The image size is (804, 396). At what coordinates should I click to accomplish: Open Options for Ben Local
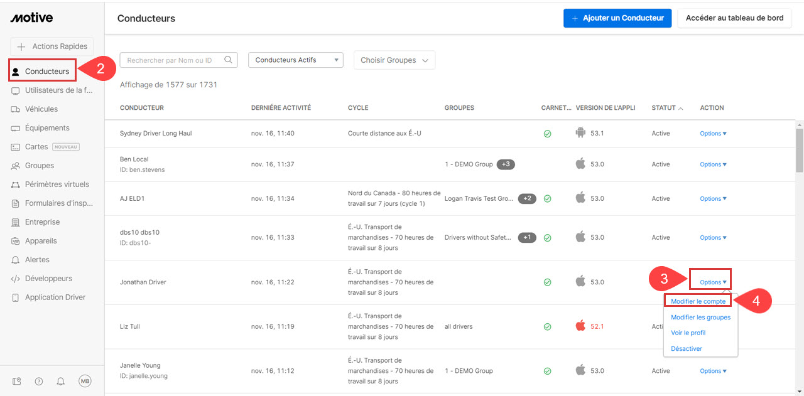(713, 164)
